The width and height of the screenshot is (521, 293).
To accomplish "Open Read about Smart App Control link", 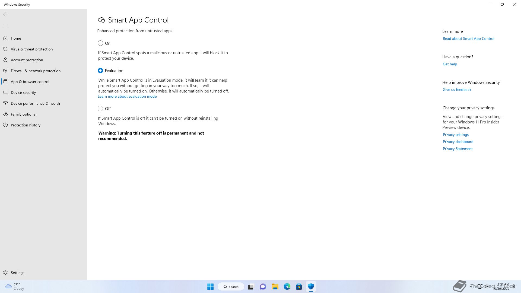I will point(468,39).
